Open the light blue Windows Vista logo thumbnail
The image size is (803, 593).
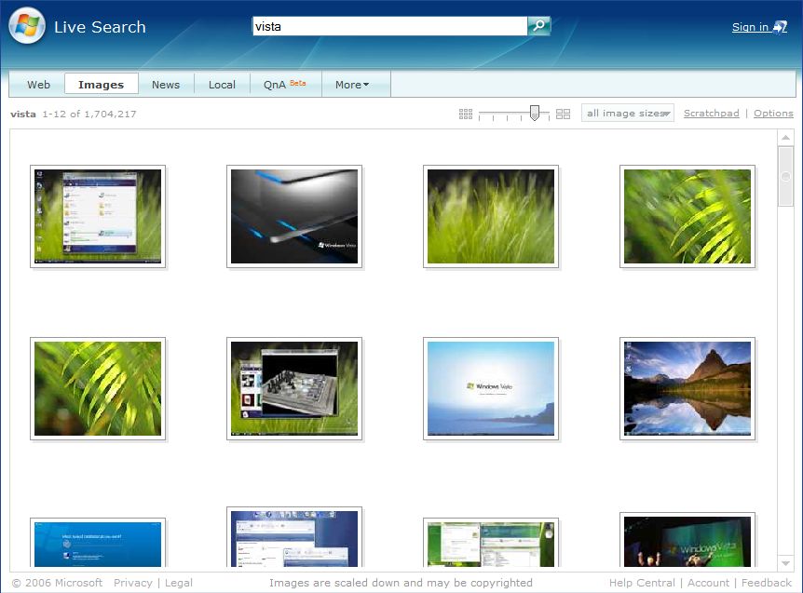click(x=491, y=389)
